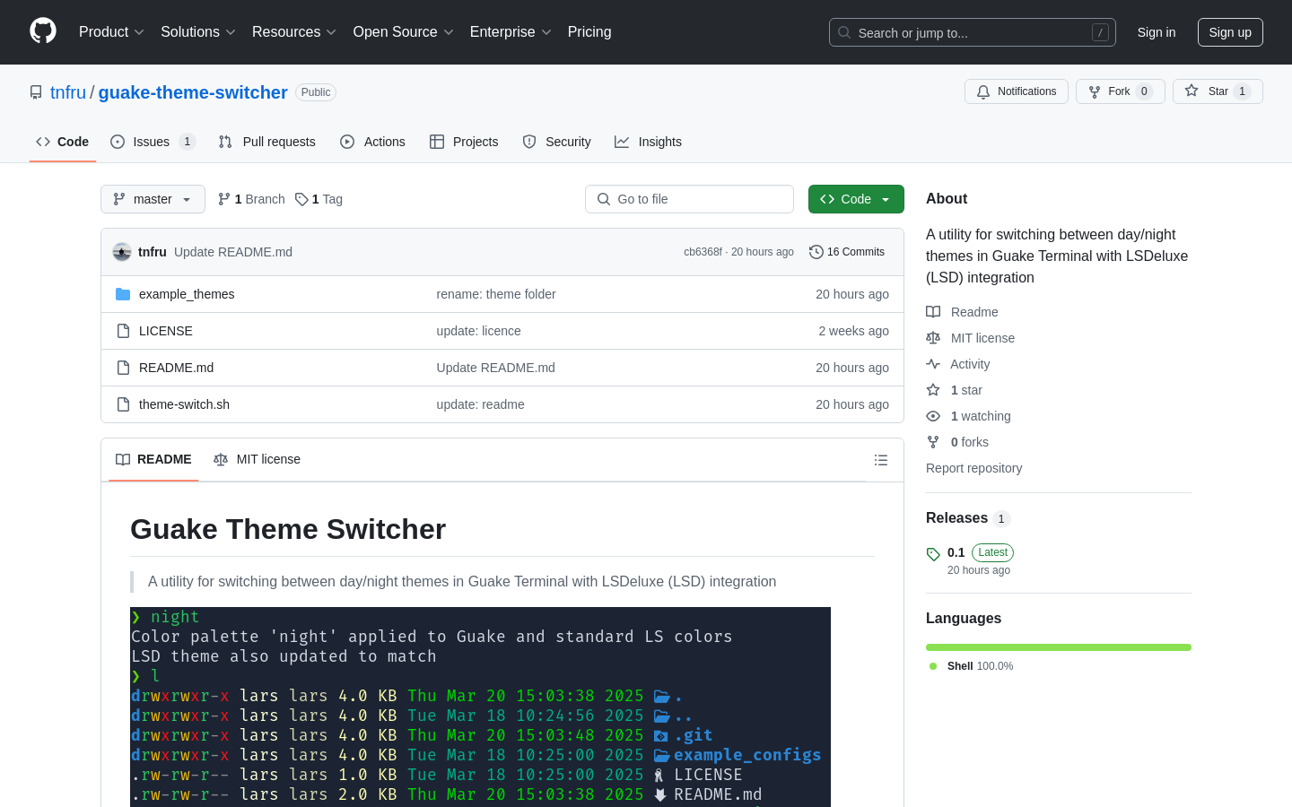View the 1 star stargazers link
This screenshot has width=1292, height=807.
[955, 390]
